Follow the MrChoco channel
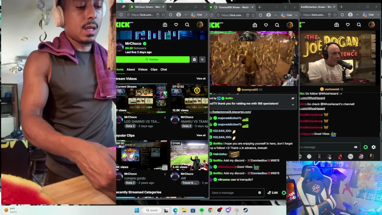The height and width of the screenshot is (215, 382). point(153,59)
